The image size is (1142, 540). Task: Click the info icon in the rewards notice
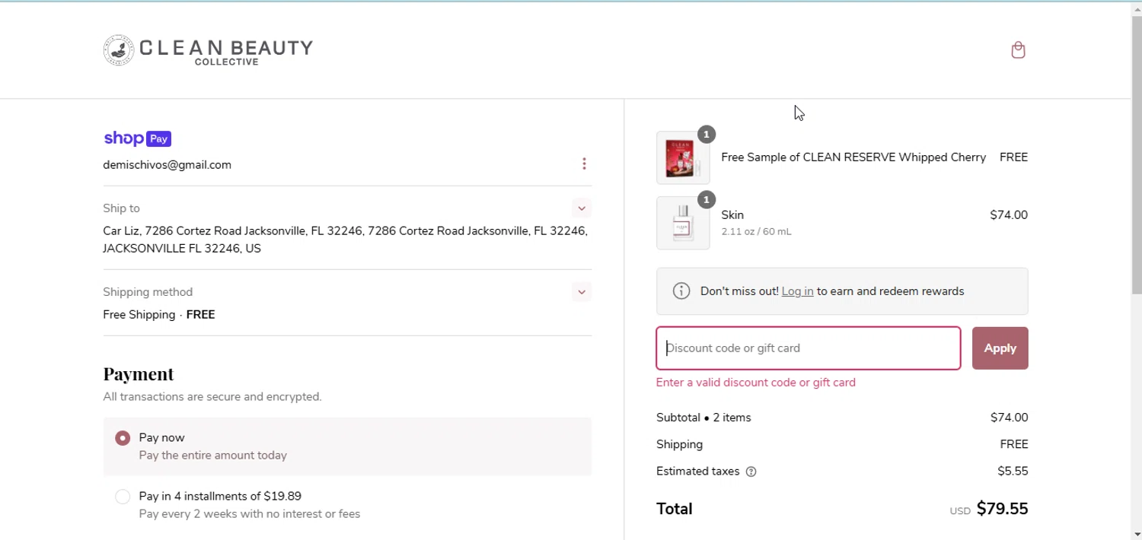(x=681, y=291)
